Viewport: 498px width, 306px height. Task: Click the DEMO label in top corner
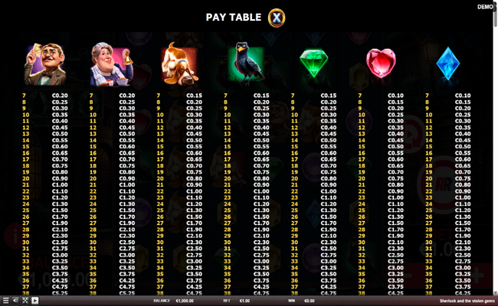point(485,7)
